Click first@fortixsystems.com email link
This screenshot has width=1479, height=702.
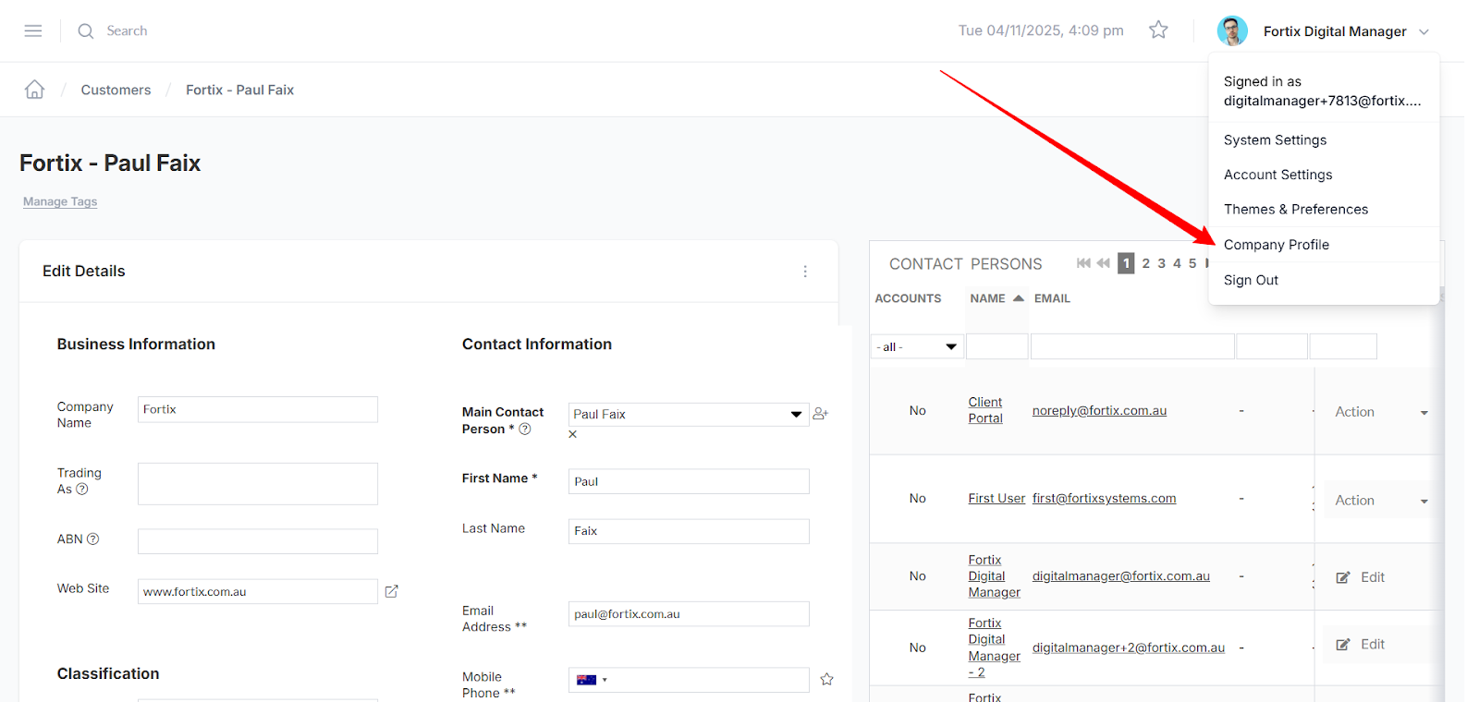1104,499
